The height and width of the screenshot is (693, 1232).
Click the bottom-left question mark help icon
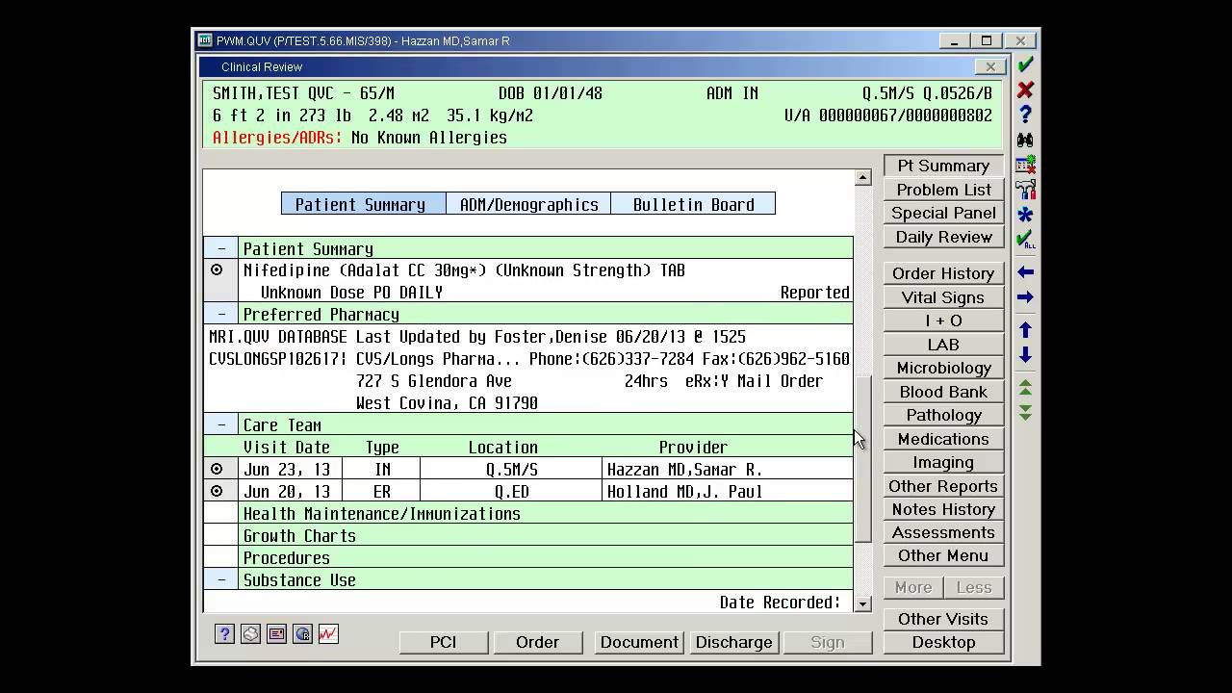coord(224,634)
